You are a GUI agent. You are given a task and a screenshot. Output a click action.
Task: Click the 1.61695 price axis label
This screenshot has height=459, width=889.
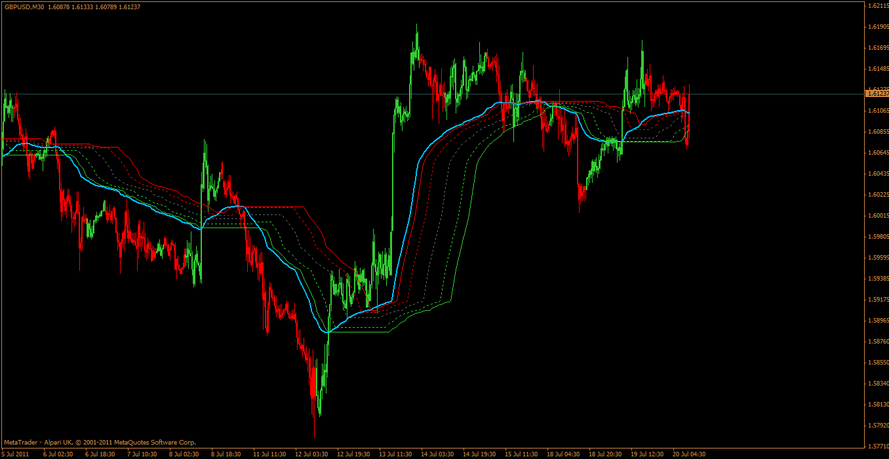click(877, 48)
